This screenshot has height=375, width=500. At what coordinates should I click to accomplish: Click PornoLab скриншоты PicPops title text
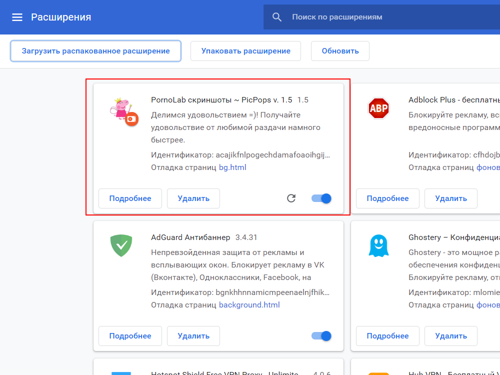[x=221, y=100]
